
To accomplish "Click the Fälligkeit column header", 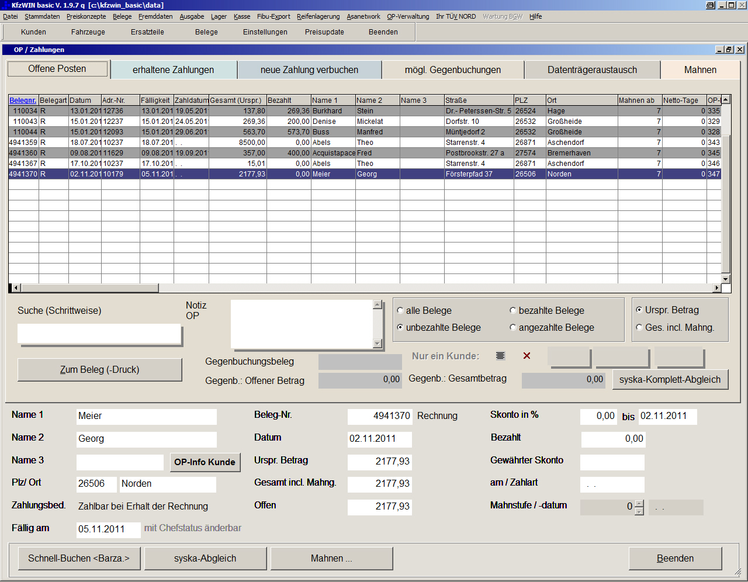I will pyautogui.click(x=157, y=101).
